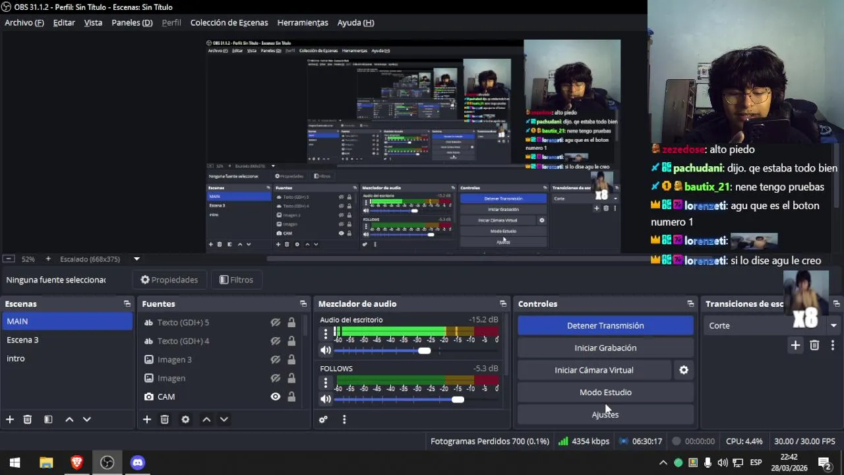Open transition properties three-dot menu
Viewport: 844px width, 475px height.
832,345
